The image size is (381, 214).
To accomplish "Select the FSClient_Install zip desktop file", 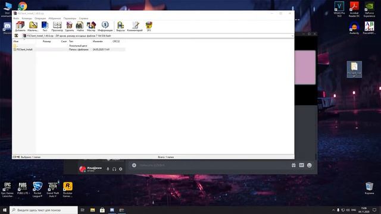I will [354, 70].
